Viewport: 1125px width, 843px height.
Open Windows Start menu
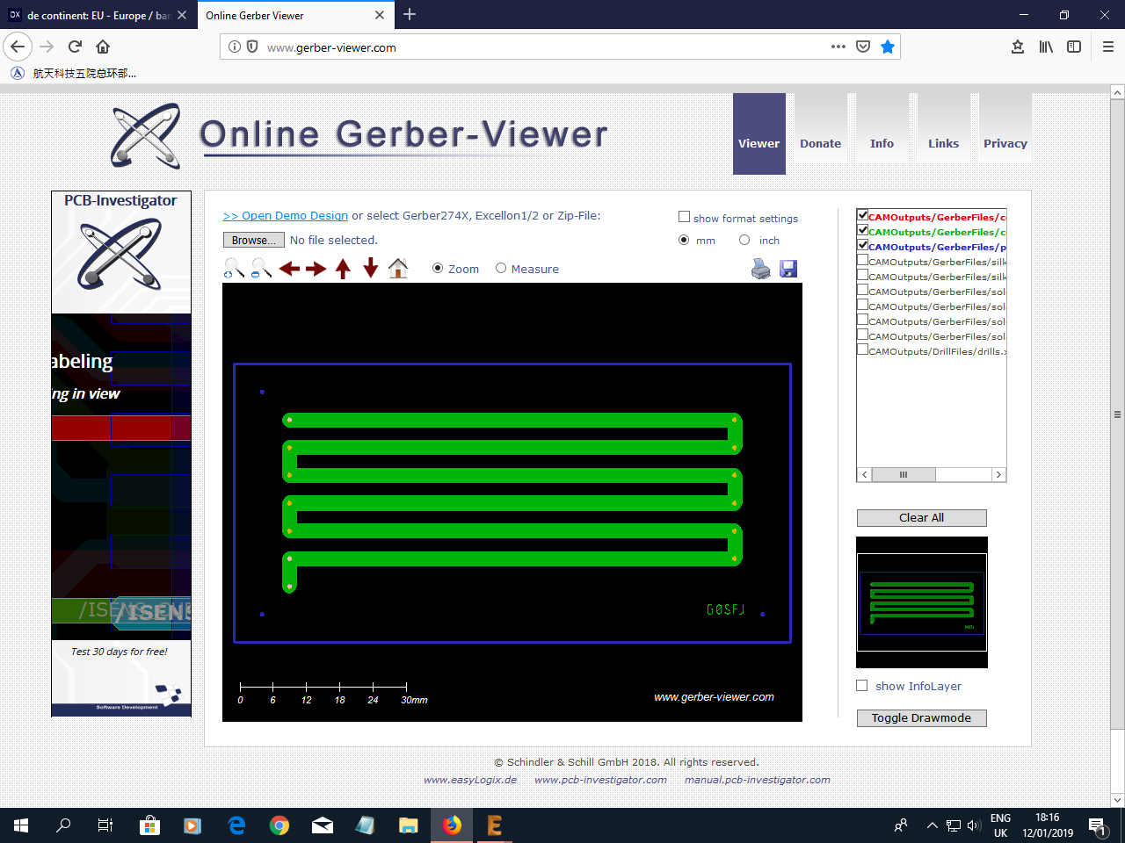tap(21, 825)
